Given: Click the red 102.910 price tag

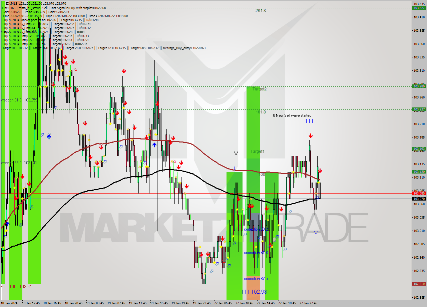Looking at the screenshot, I should [x=419, y=284].
